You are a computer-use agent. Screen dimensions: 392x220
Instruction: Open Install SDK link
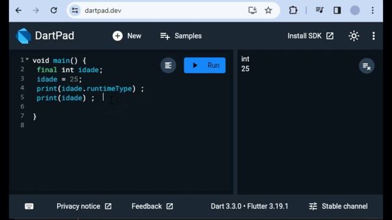pos(311,36)
